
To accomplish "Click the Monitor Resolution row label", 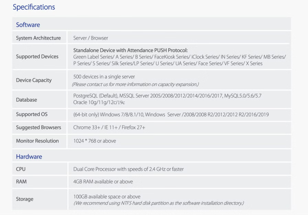I will [37, 141].
